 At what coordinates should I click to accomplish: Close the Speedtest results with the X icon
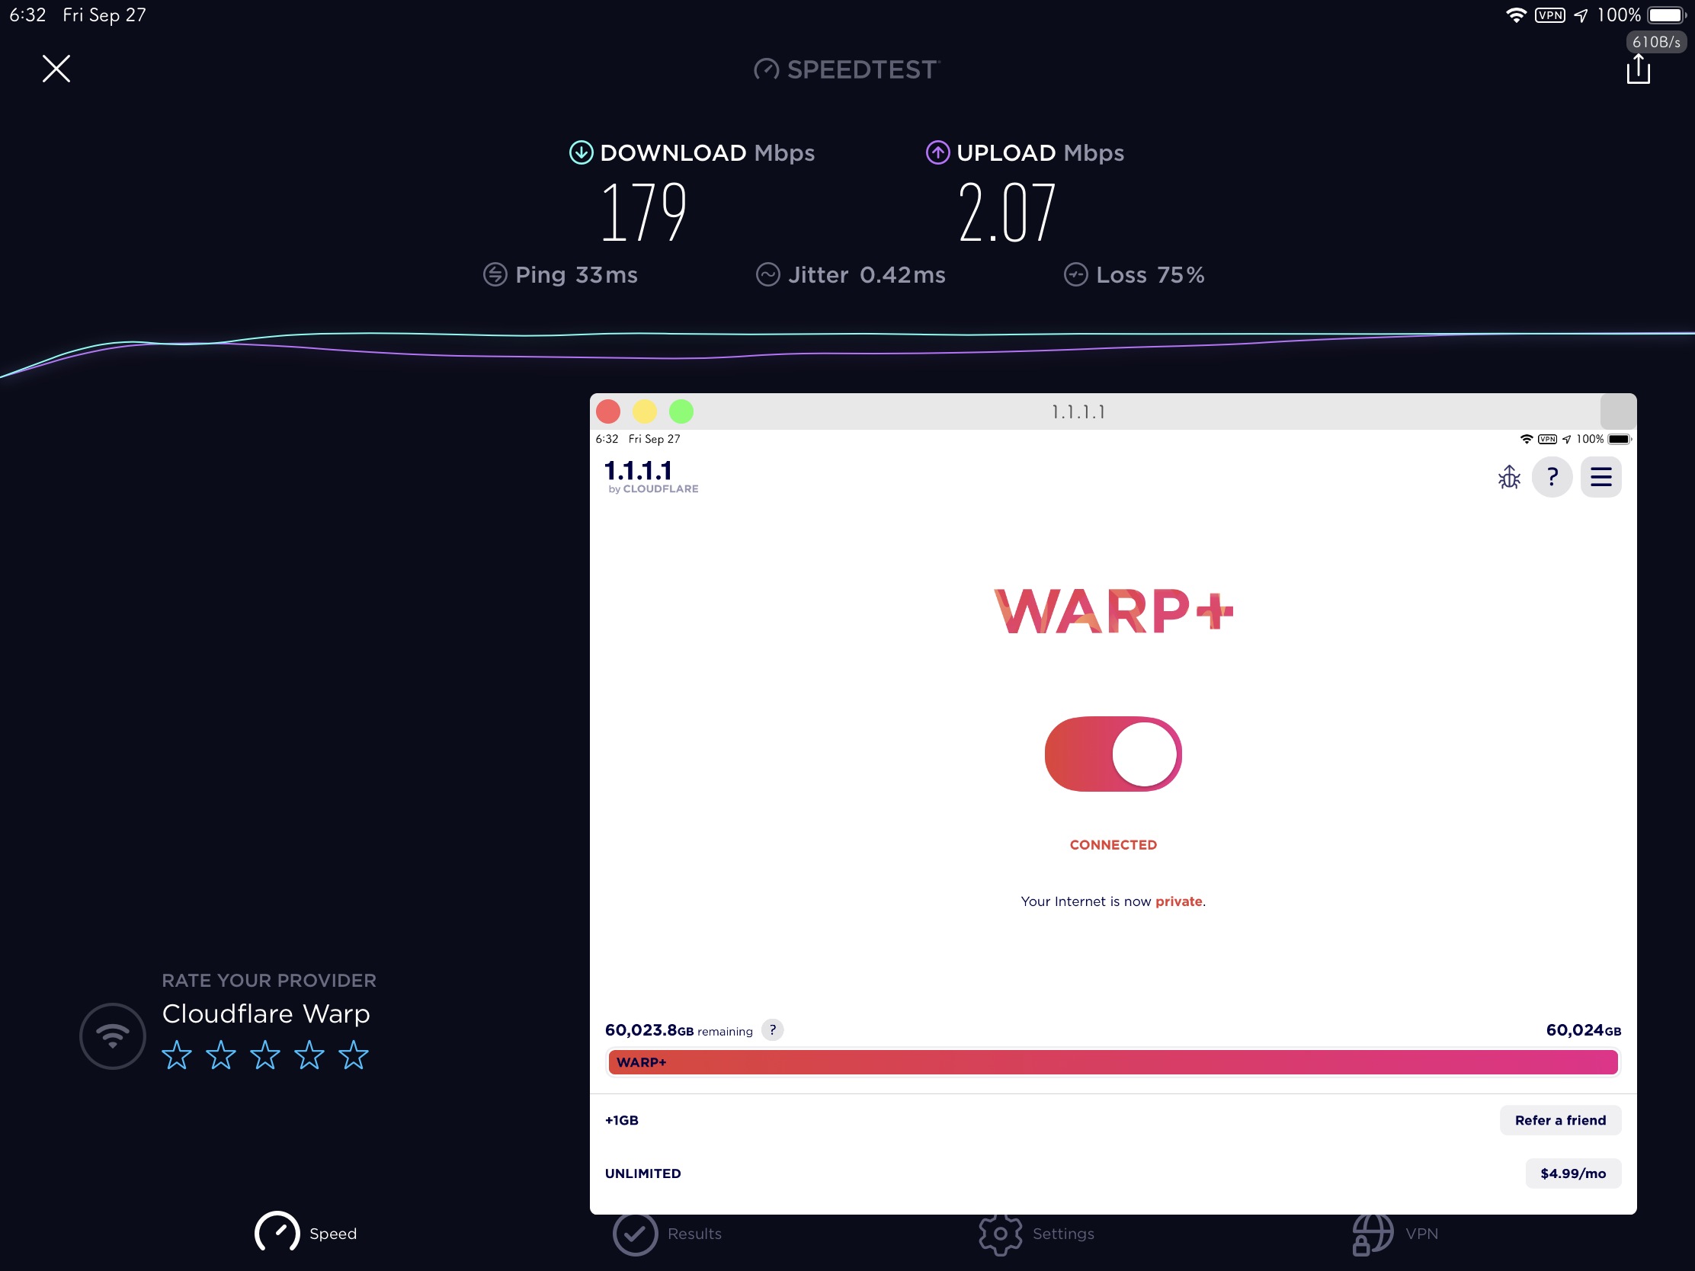56,69
